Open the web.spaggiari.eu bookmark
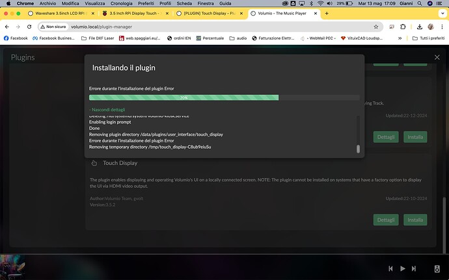Image resolution: width=449 pixels, height=280 pixels. pos(140,38)
